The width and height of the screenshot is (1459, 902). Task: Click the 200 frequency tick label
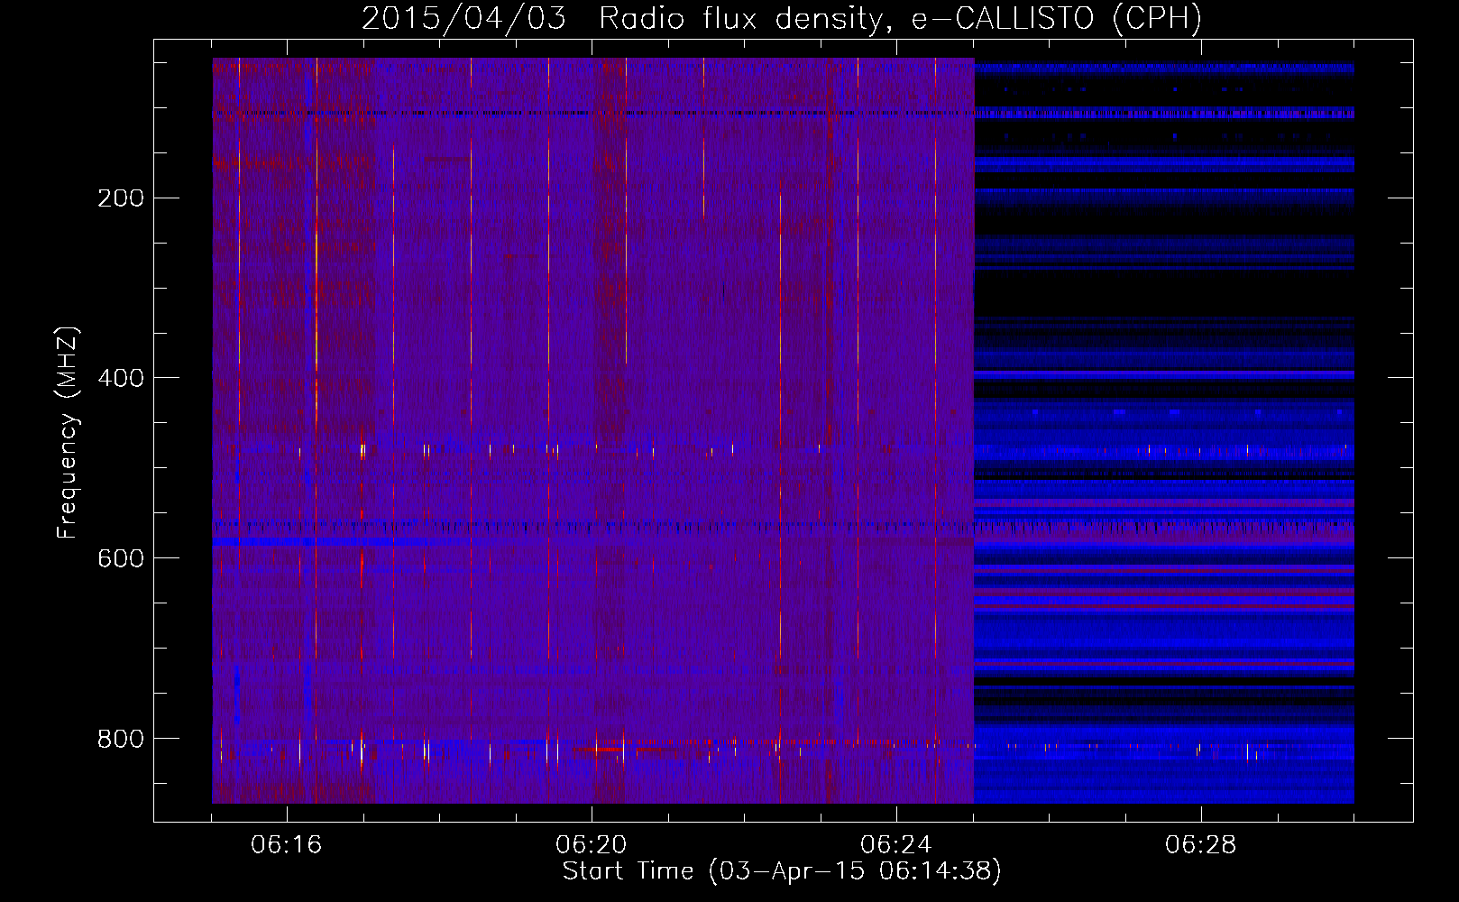click(x=121, y=198)
